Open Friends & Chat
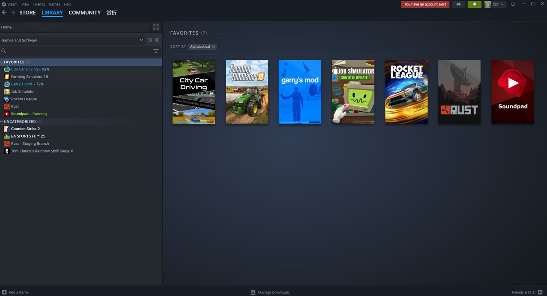 tap(526, 292)
